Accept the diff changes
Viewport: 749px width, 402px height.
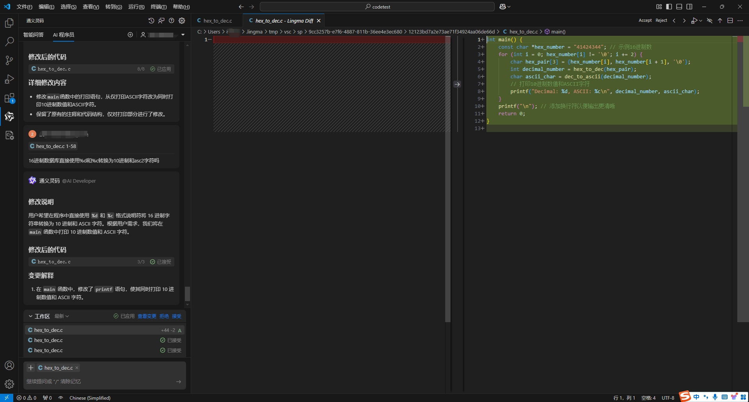point(645,21)
